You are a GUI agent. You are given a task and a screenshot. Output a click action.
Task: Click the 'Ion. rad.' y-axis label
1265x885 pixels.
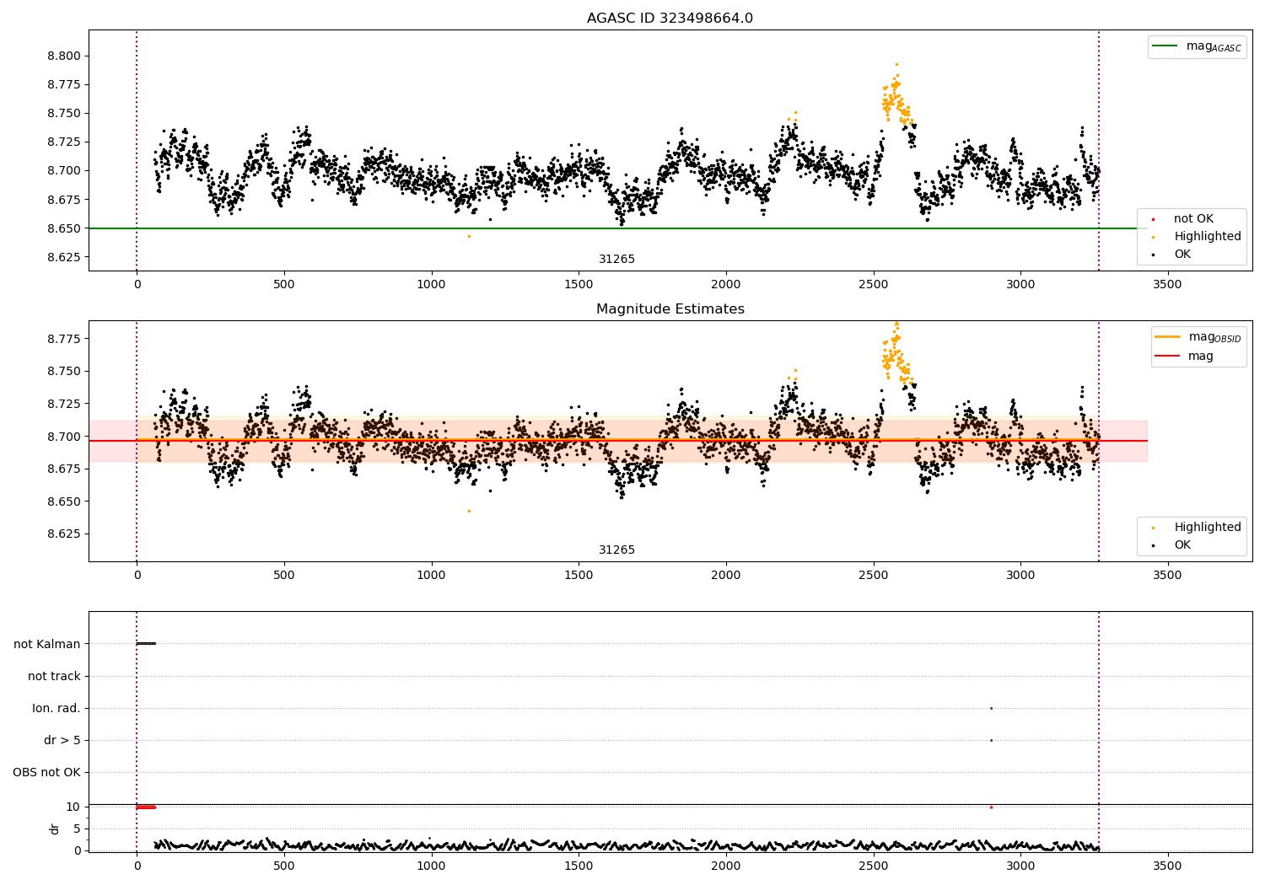(57, 708)
